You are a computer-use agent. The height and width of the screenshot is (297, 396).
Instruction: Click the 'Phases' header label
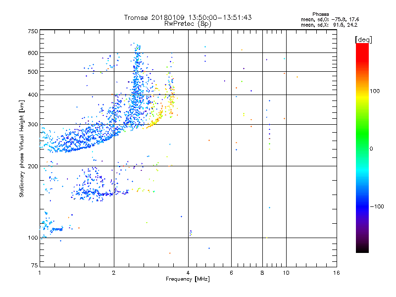click(x=320, y=14)
